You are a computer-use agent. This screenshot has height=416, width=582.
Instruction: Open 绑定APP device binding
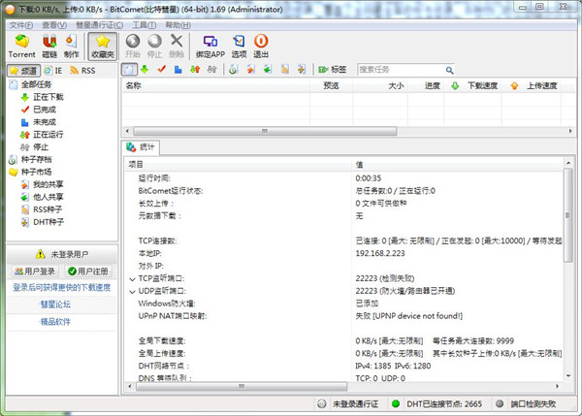point(210,47)
